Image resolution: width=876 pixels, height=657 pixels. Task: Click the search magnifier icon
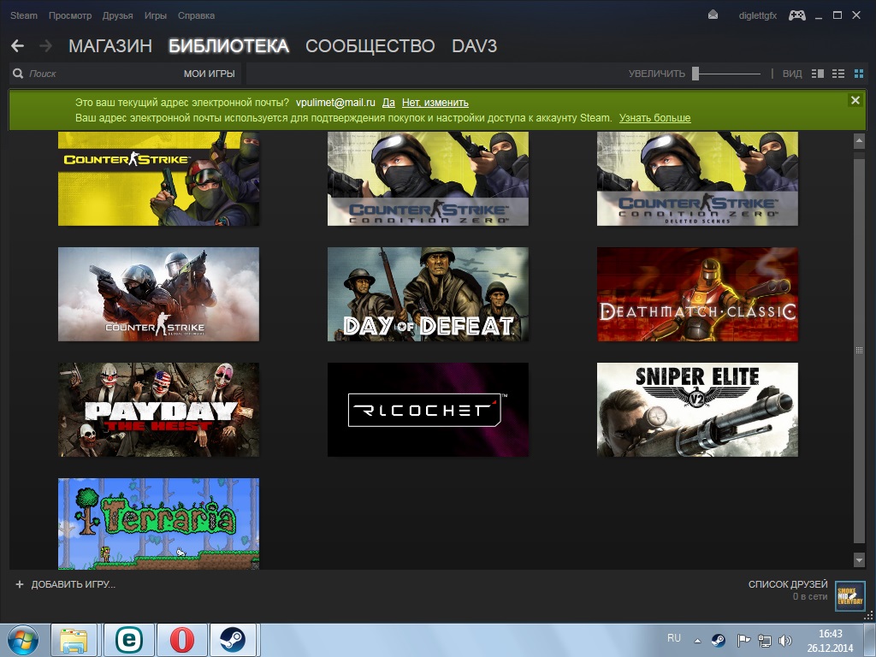[x=18, y=74]
